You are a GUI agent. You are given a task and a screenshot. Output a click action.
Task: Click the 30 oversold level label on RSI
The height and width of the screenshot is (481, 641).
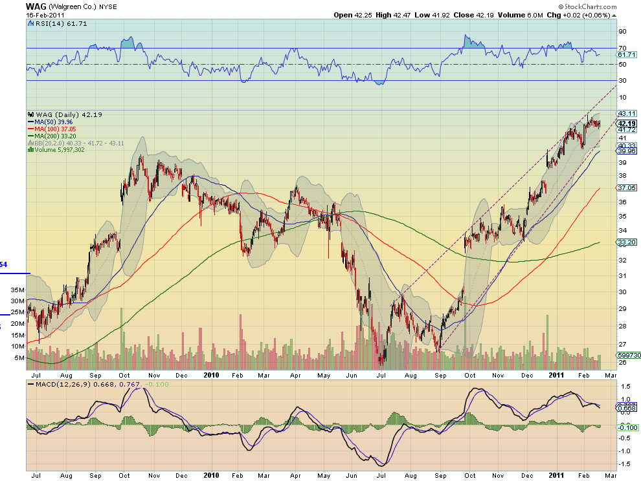coord(623,80)
